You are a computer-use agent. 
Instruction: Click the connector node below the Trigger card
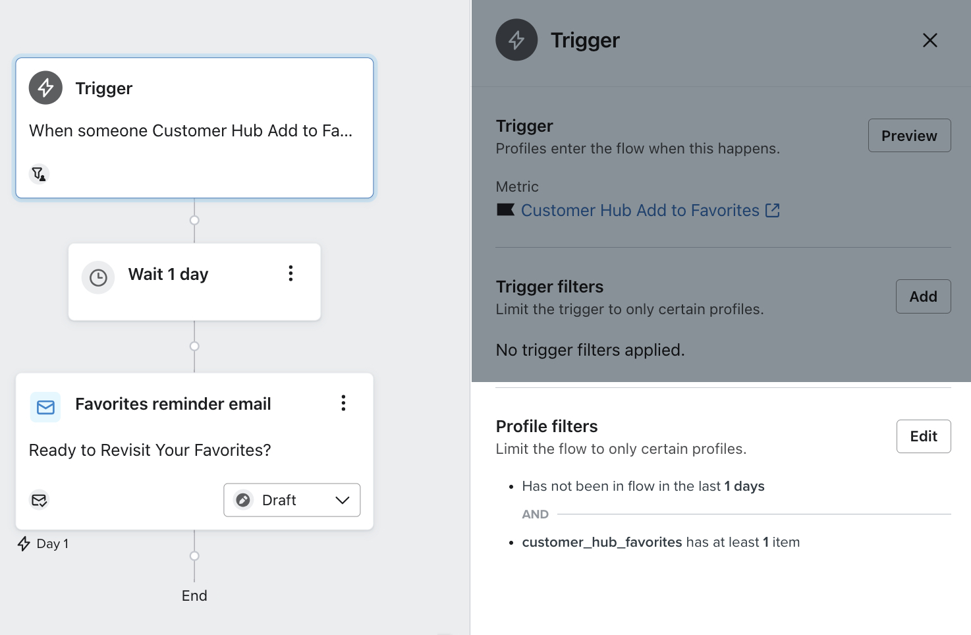coord(194,220)
